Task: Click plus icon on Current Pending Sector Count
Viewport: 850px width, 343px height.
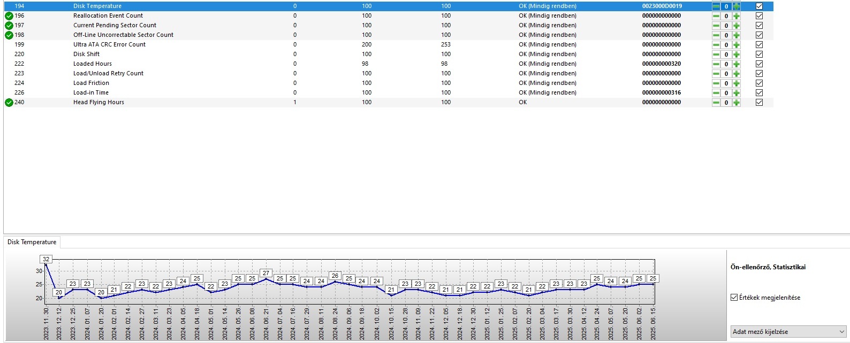Action: 737,26
